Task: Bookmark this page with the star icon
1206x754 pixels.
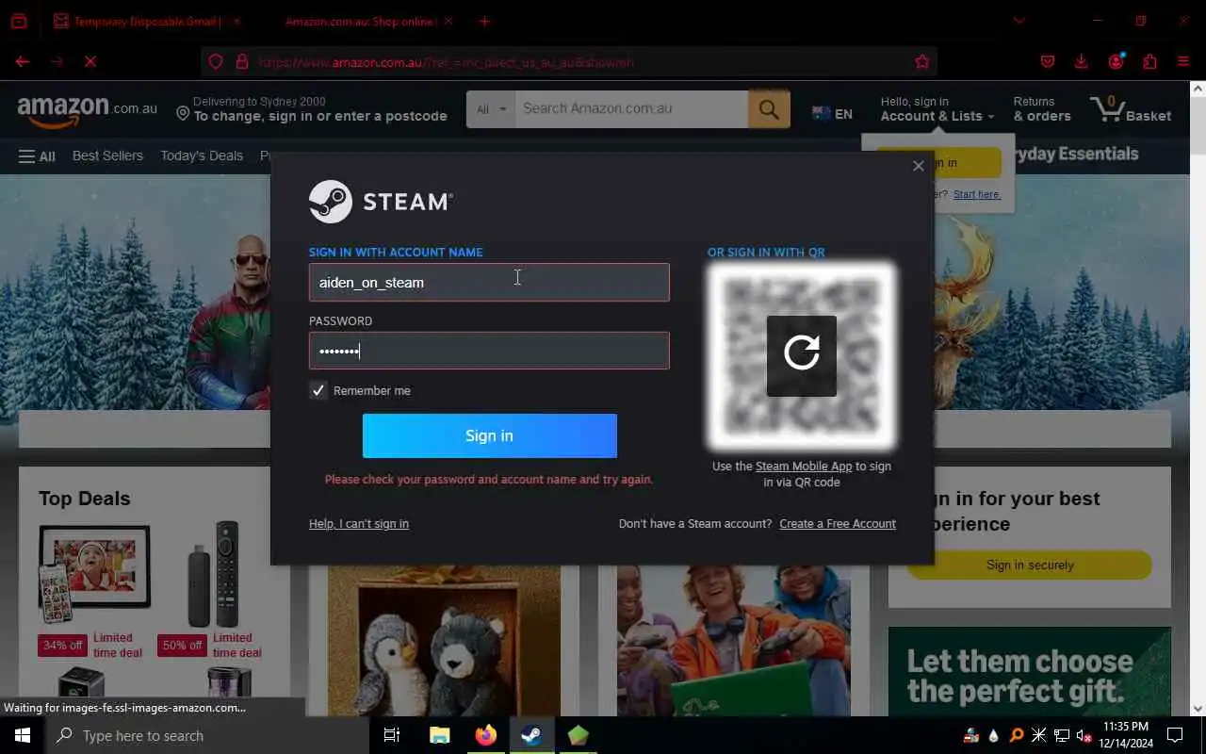Action: point(921,62)
